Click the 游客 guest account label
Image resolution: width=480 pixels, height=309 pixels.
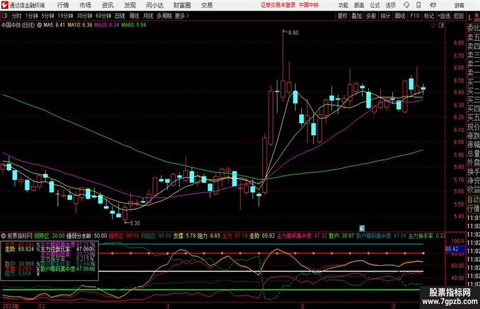coord(459,5)
